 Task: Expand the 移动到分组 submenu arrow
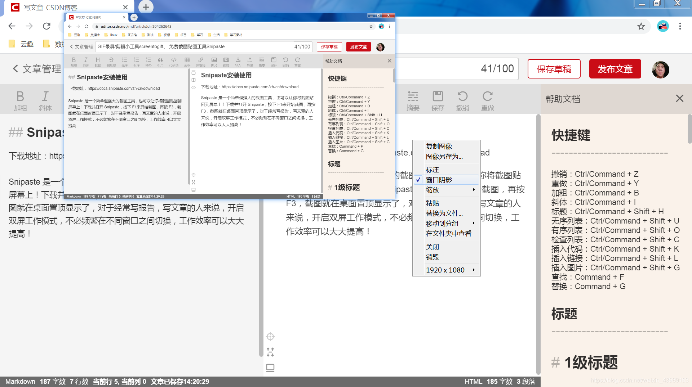click(474, 223)
